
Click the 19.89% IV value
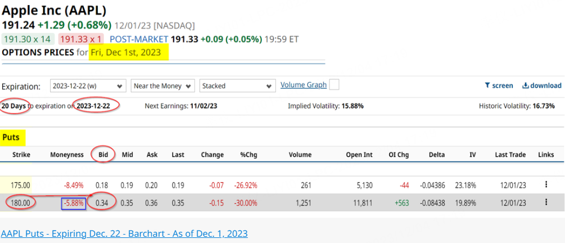466,202
